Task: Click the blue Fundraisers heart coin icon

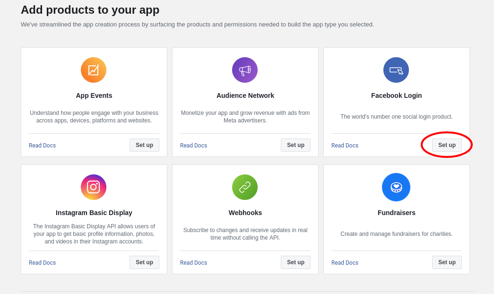Action: (x=396, y=187)
